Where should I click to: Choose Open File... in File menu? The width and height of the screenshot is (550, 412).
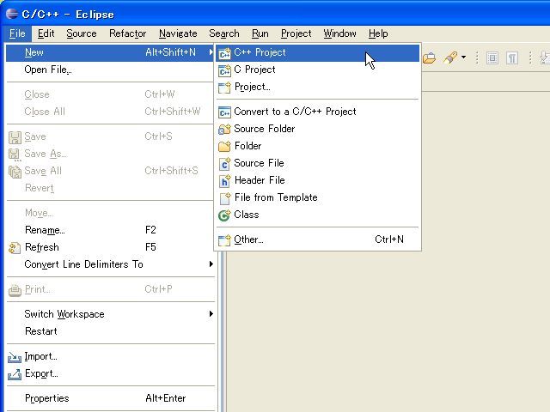pos(111,70)
